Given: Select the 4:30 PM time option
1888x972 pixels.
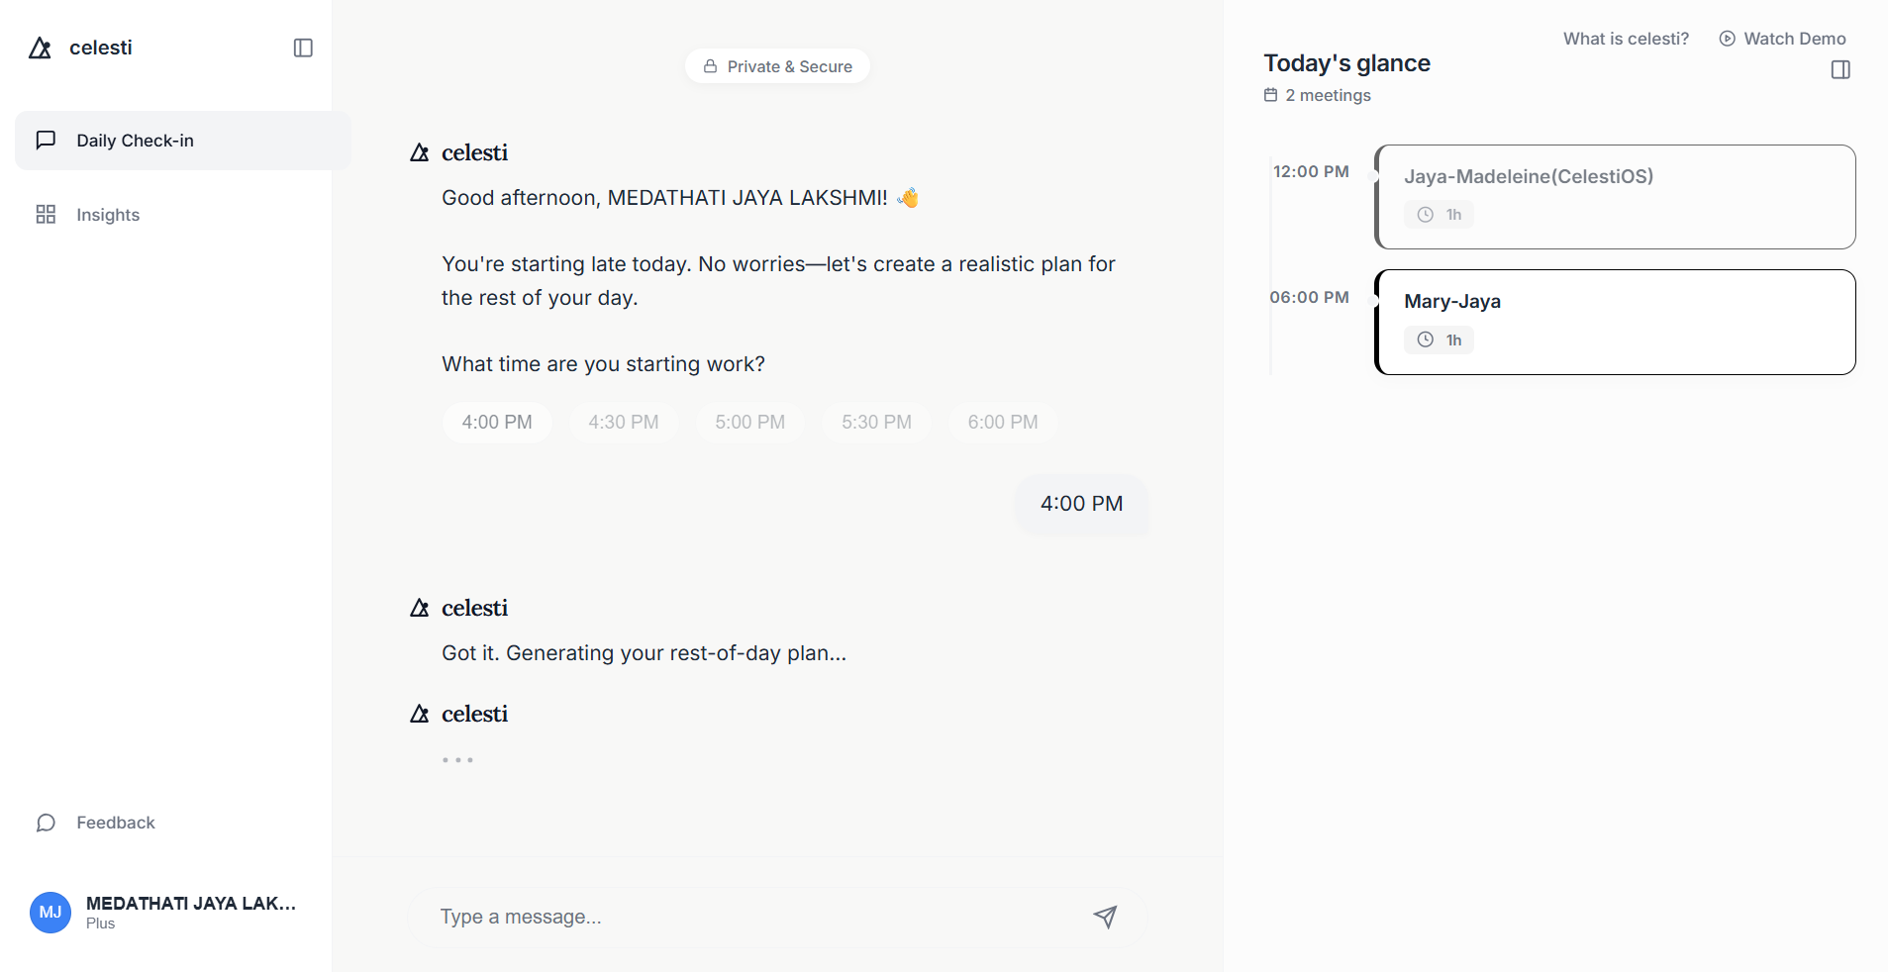Looking at the screenshot, I should (623, 421).
